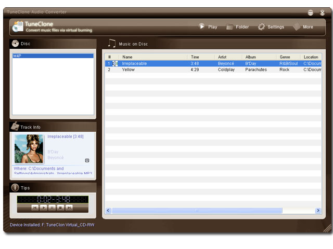The width and height of the screenshot is (333, 249).
Task: Click the Beyoncé album art thumbnail
Action: click(x=29, y=149)
